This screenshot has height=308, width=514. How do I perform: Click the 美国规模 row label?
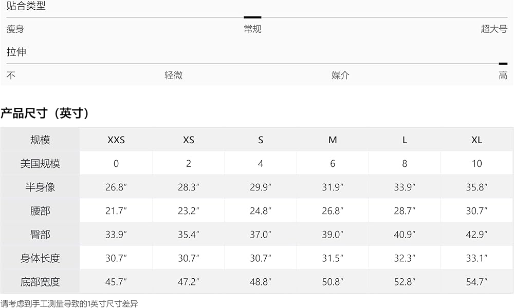(x=40, y=163)
